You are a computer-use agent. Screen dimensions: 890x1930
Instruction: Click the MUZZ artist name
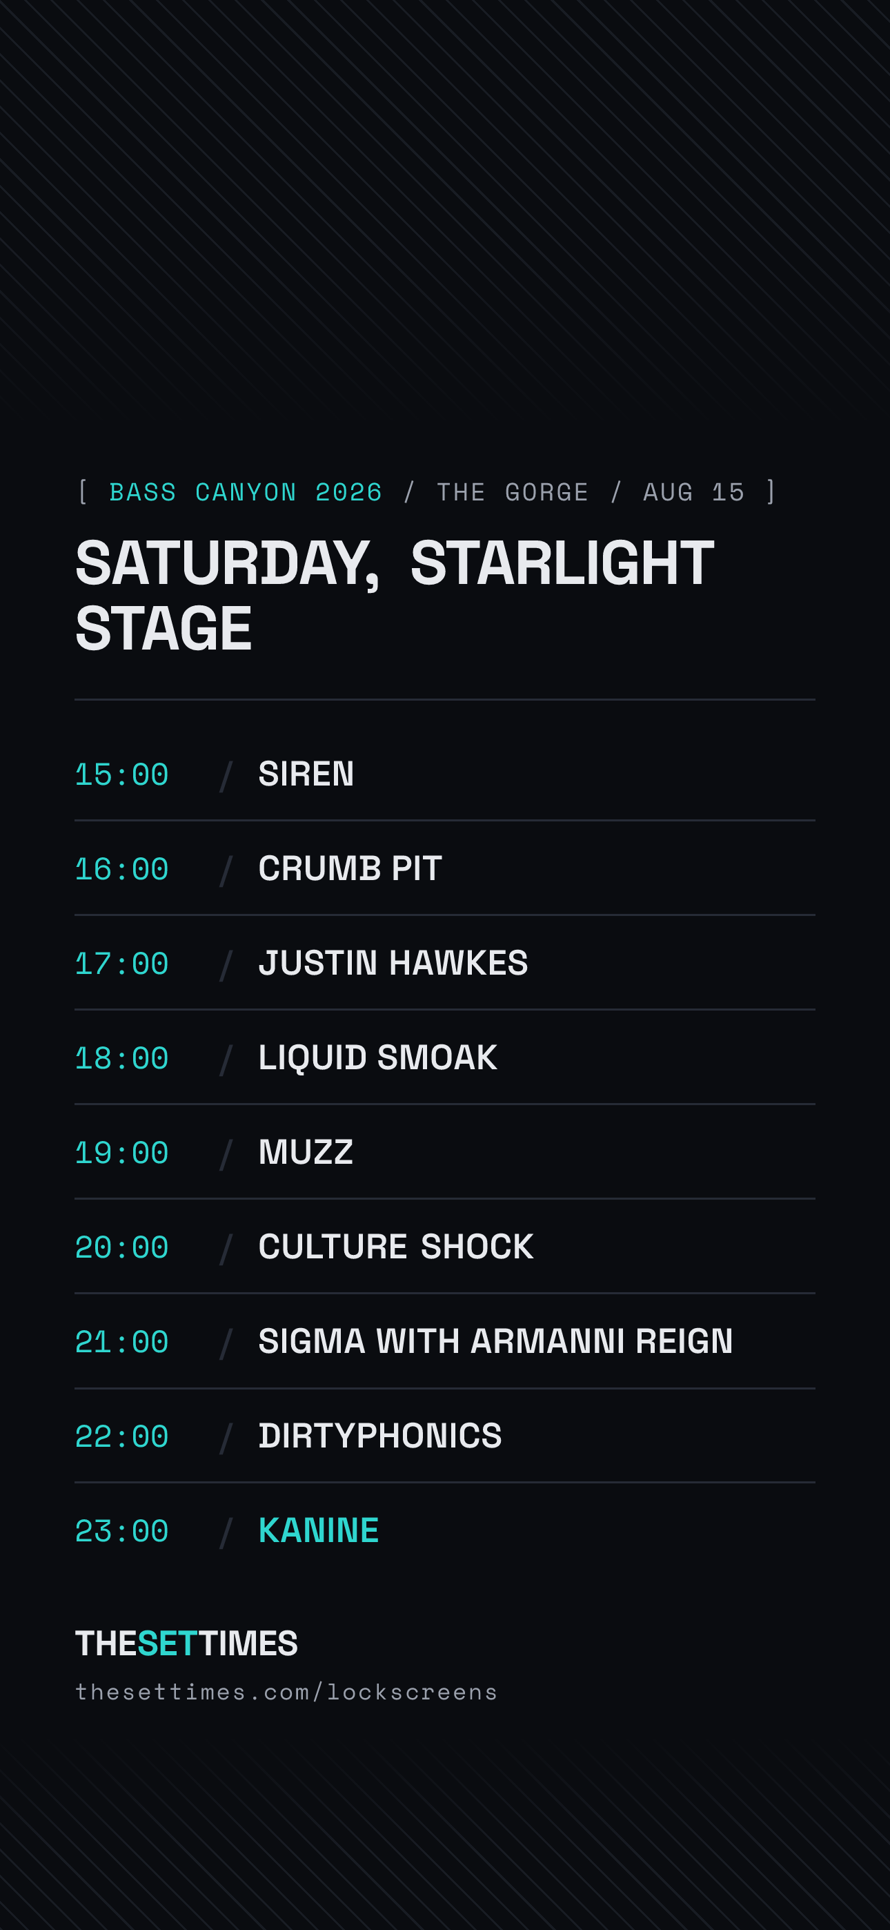(306, 1152)
